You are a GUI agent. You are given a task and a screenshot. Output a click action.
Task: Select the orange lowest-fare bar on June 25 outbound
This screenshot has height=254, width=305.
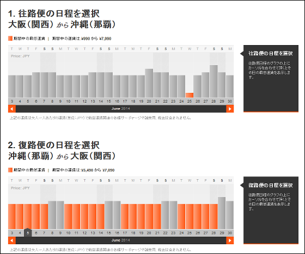190,95
